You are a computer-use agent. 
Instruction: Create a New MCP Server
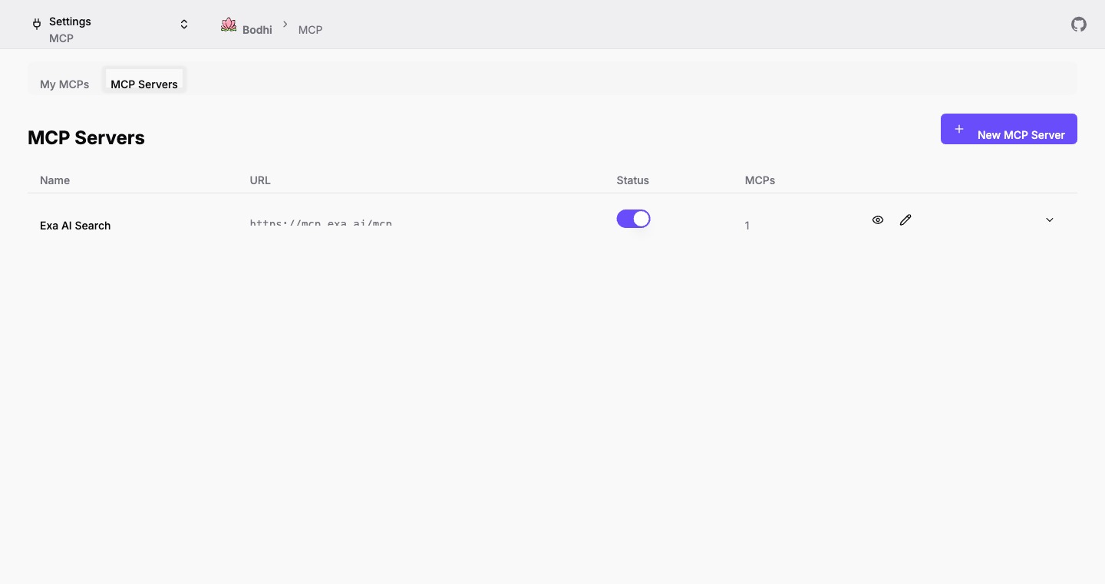(x=1009, y=129)
